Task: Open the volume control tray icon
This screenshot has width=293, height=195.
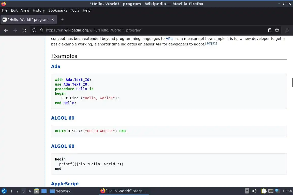Action: (254, 191)
